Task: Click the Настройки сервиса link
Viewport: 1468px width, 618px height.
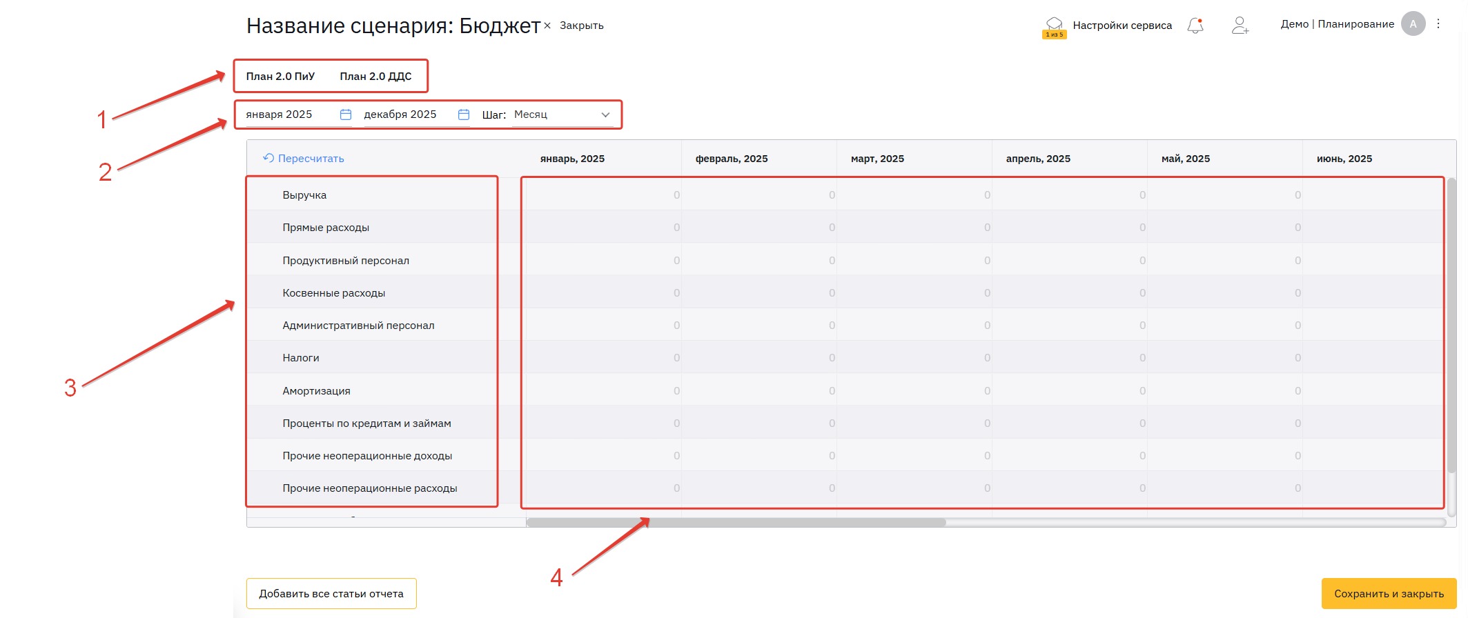Action: (x=1122, y=26)
